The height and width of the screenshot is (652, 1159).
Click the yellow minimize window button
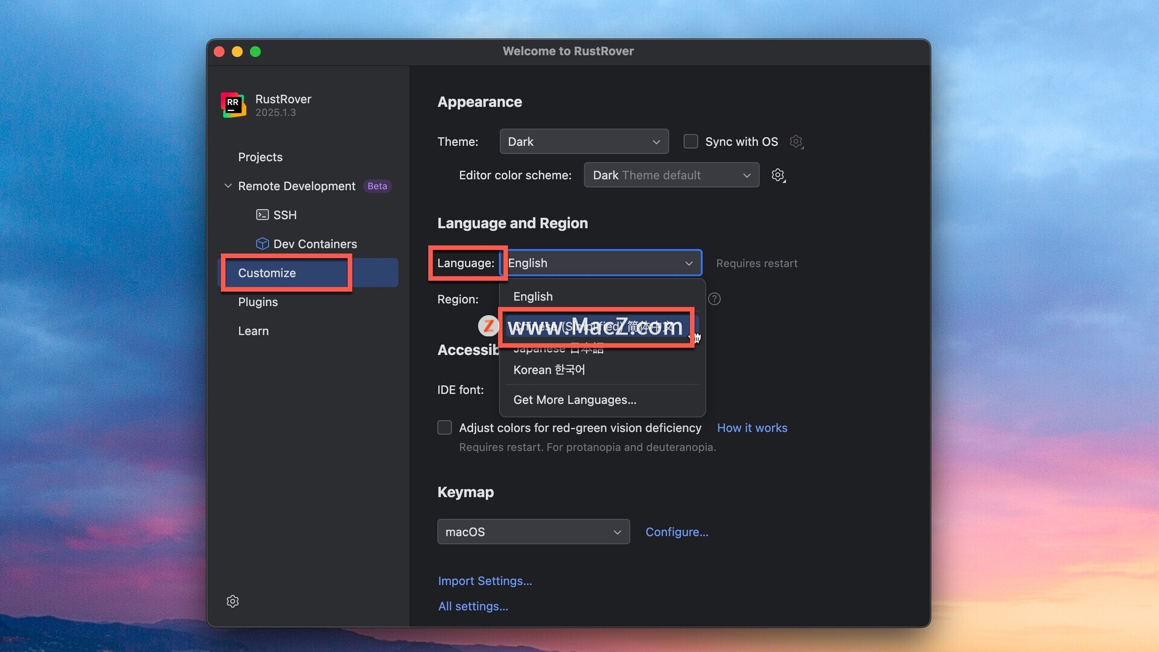click(x=237, y=52)
